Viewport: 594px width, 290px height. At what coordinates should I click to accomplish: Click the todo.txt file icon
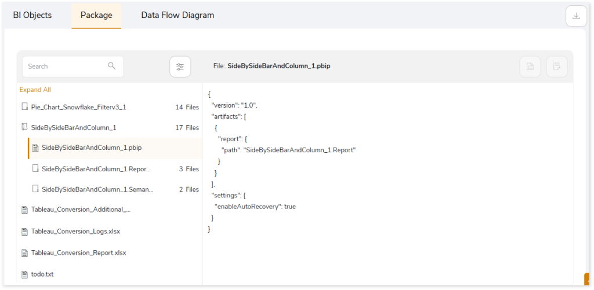(x=24, y=274)
